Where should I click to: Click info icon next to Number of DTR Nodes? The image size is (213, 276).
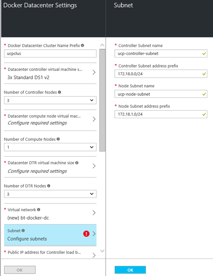(49, 186)
